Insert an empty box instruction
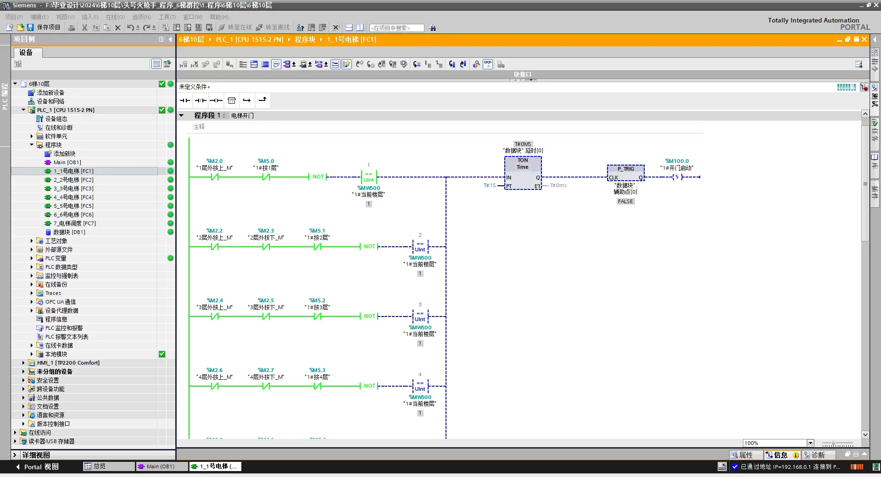The image size is (881, 477). (x=232, y=100)
